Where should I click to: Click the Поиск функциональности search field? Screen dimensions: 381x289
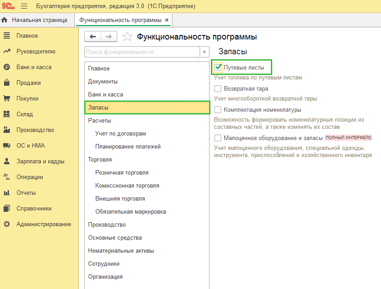point(142,52)
